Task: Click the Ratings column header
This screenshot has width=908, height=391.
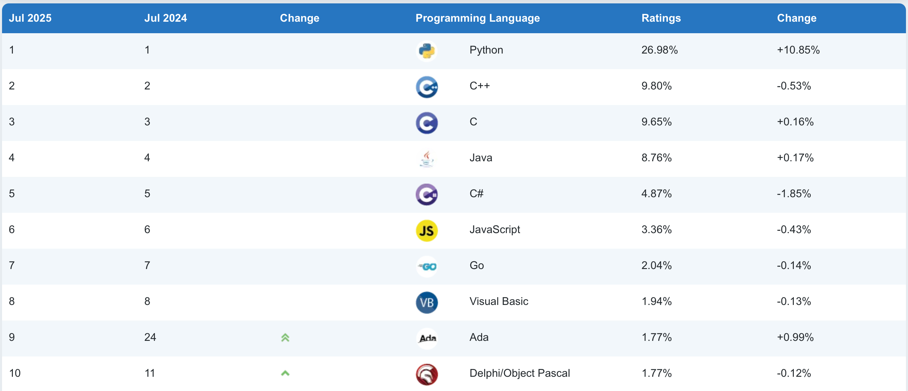Action: 661,18
